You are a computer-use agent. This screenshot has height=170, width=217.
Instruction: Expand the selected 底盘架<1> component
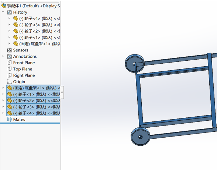point(3,88)
